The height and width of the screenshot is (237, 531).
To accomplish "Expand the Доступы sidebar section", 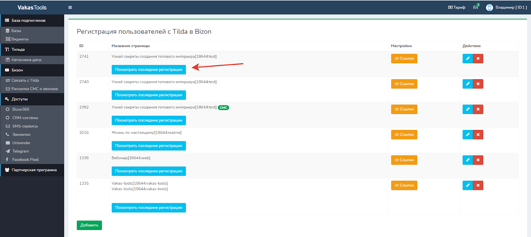I will tap(20, 99).
